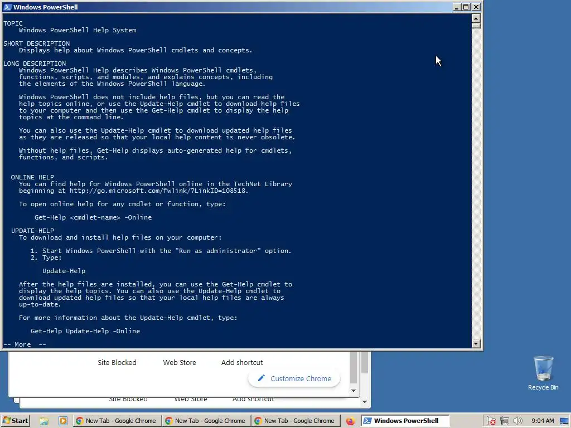Open the Action Center flag tray icon
Viewport: 571px width, 428px height.
tap(491, 421)
